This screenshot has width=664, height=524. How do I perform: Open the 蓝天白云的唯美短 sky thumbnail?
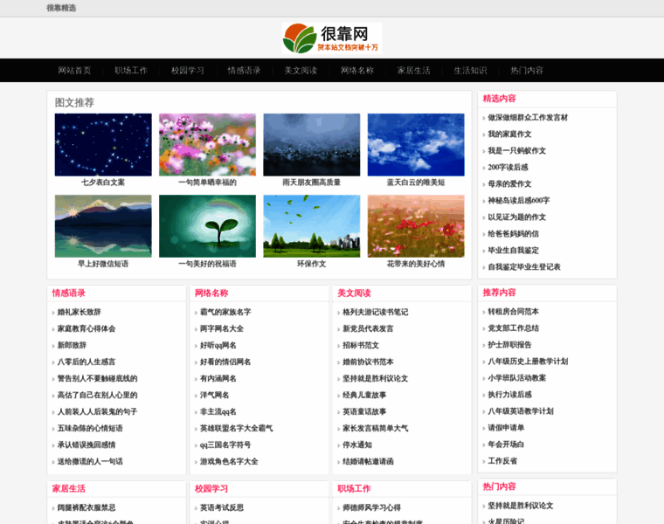coord(415,145)
